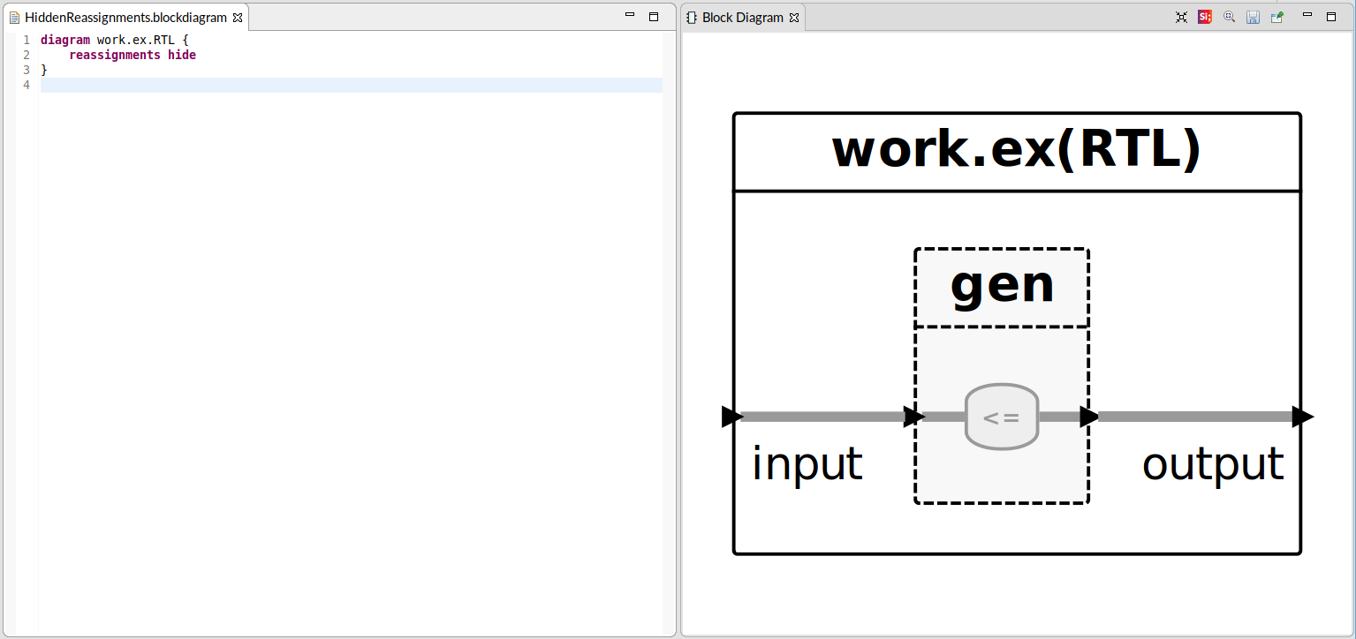Click the 'hide' keyword in line 2

pyautogui.click(x=182, y=55)
